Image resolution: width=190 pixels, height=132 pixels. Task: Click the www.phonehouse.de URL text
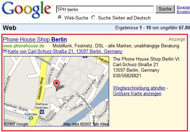pyautogui.click(x=23, y=46)
